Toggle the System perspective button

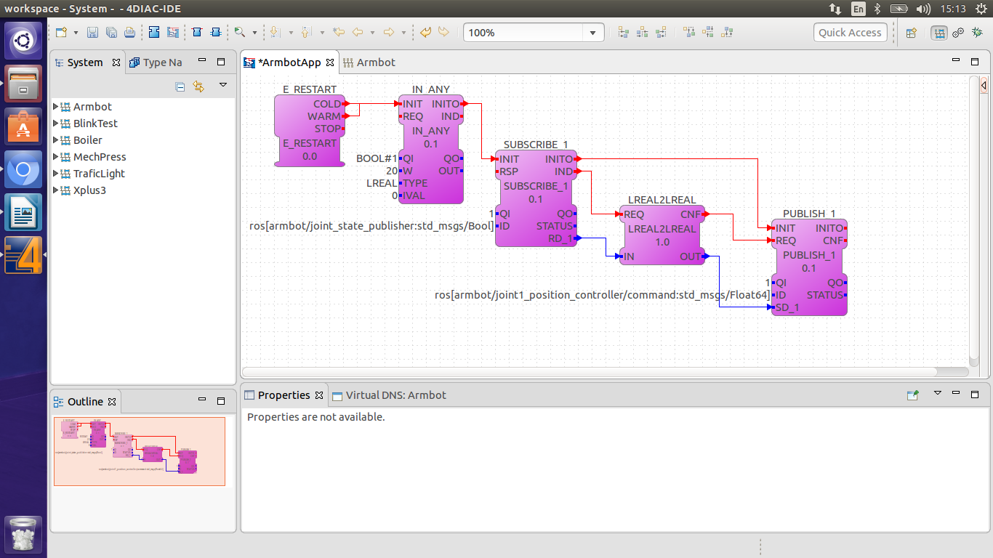tap(939, 33)
